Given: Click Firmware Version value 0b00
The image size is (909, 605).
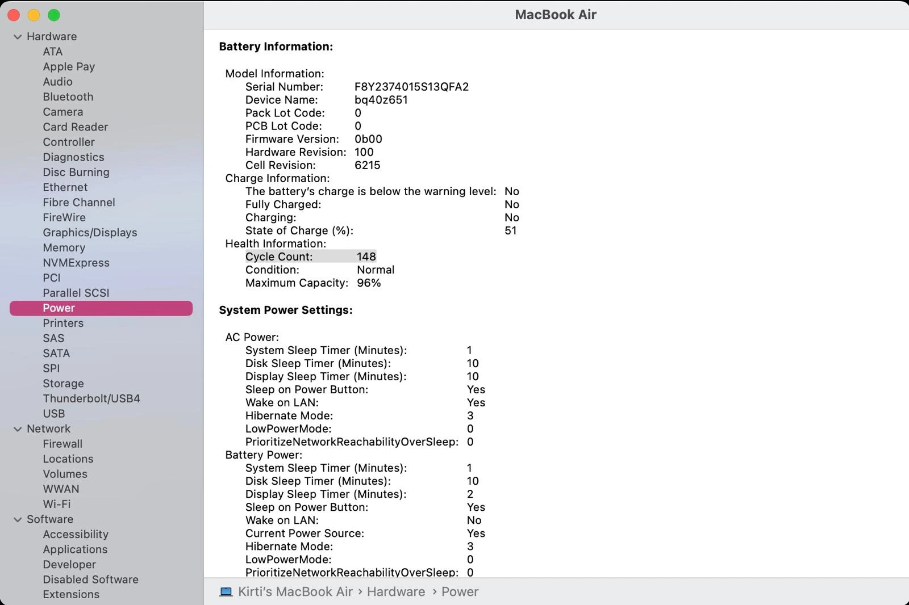Looking at the screenshot, I should [x=368, y=139].
